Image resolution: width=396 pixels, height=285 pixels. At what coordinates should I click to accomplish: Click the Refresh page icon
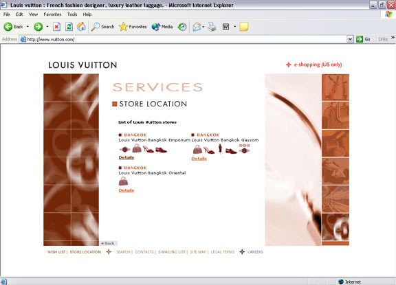69,27
